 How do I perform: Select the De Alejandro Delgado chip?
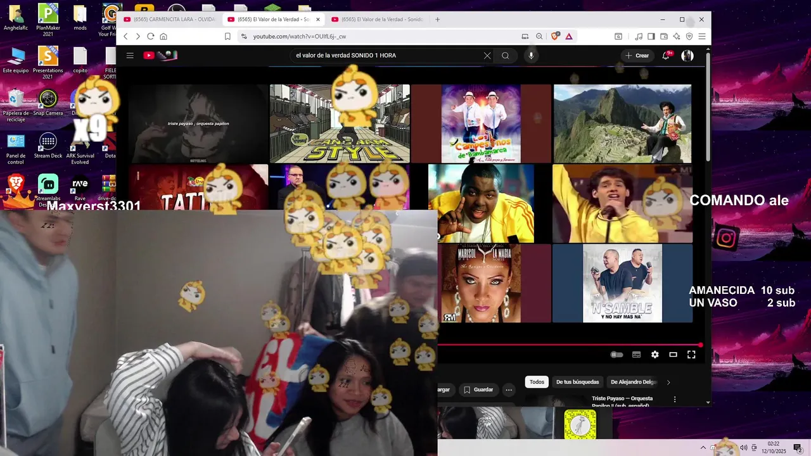point(632,382)
